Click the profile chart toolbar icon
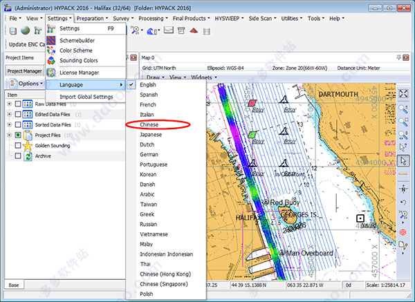The image size is (415, 302). coord(169,30)
